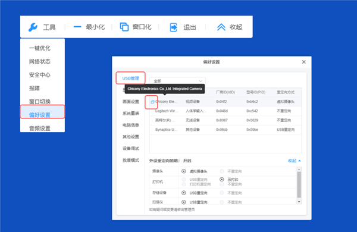Select USB重定向 radio for 扫描仪
The width and height of the screenshot is (357, 232).
184,202
